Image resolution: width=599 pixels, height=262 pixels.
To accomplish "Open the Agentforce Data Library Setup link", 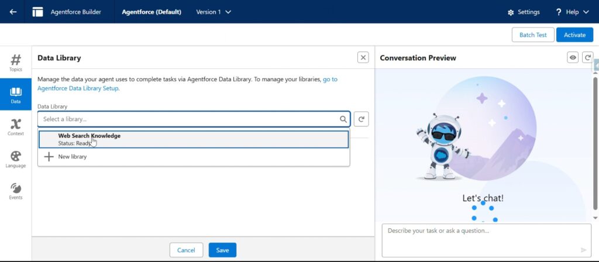I will [x=187, y=84].
